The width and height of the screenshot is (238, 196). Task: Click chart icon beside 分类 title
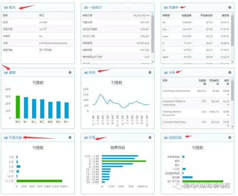165,72
